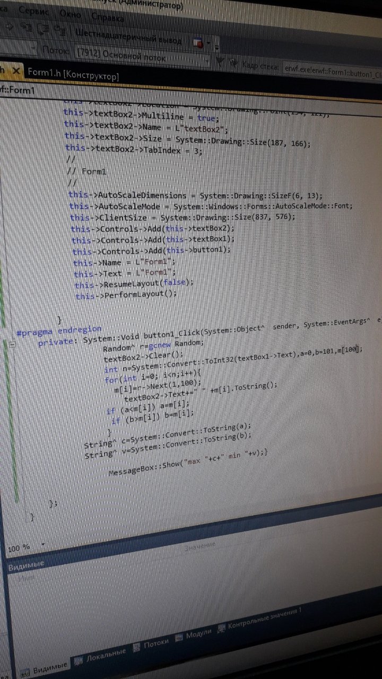
Task: Close the active tab with X
Action: [x=16, y=71]
